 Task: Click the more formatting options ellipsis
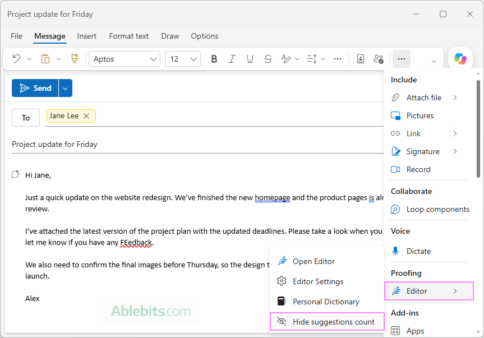(338, 59)
